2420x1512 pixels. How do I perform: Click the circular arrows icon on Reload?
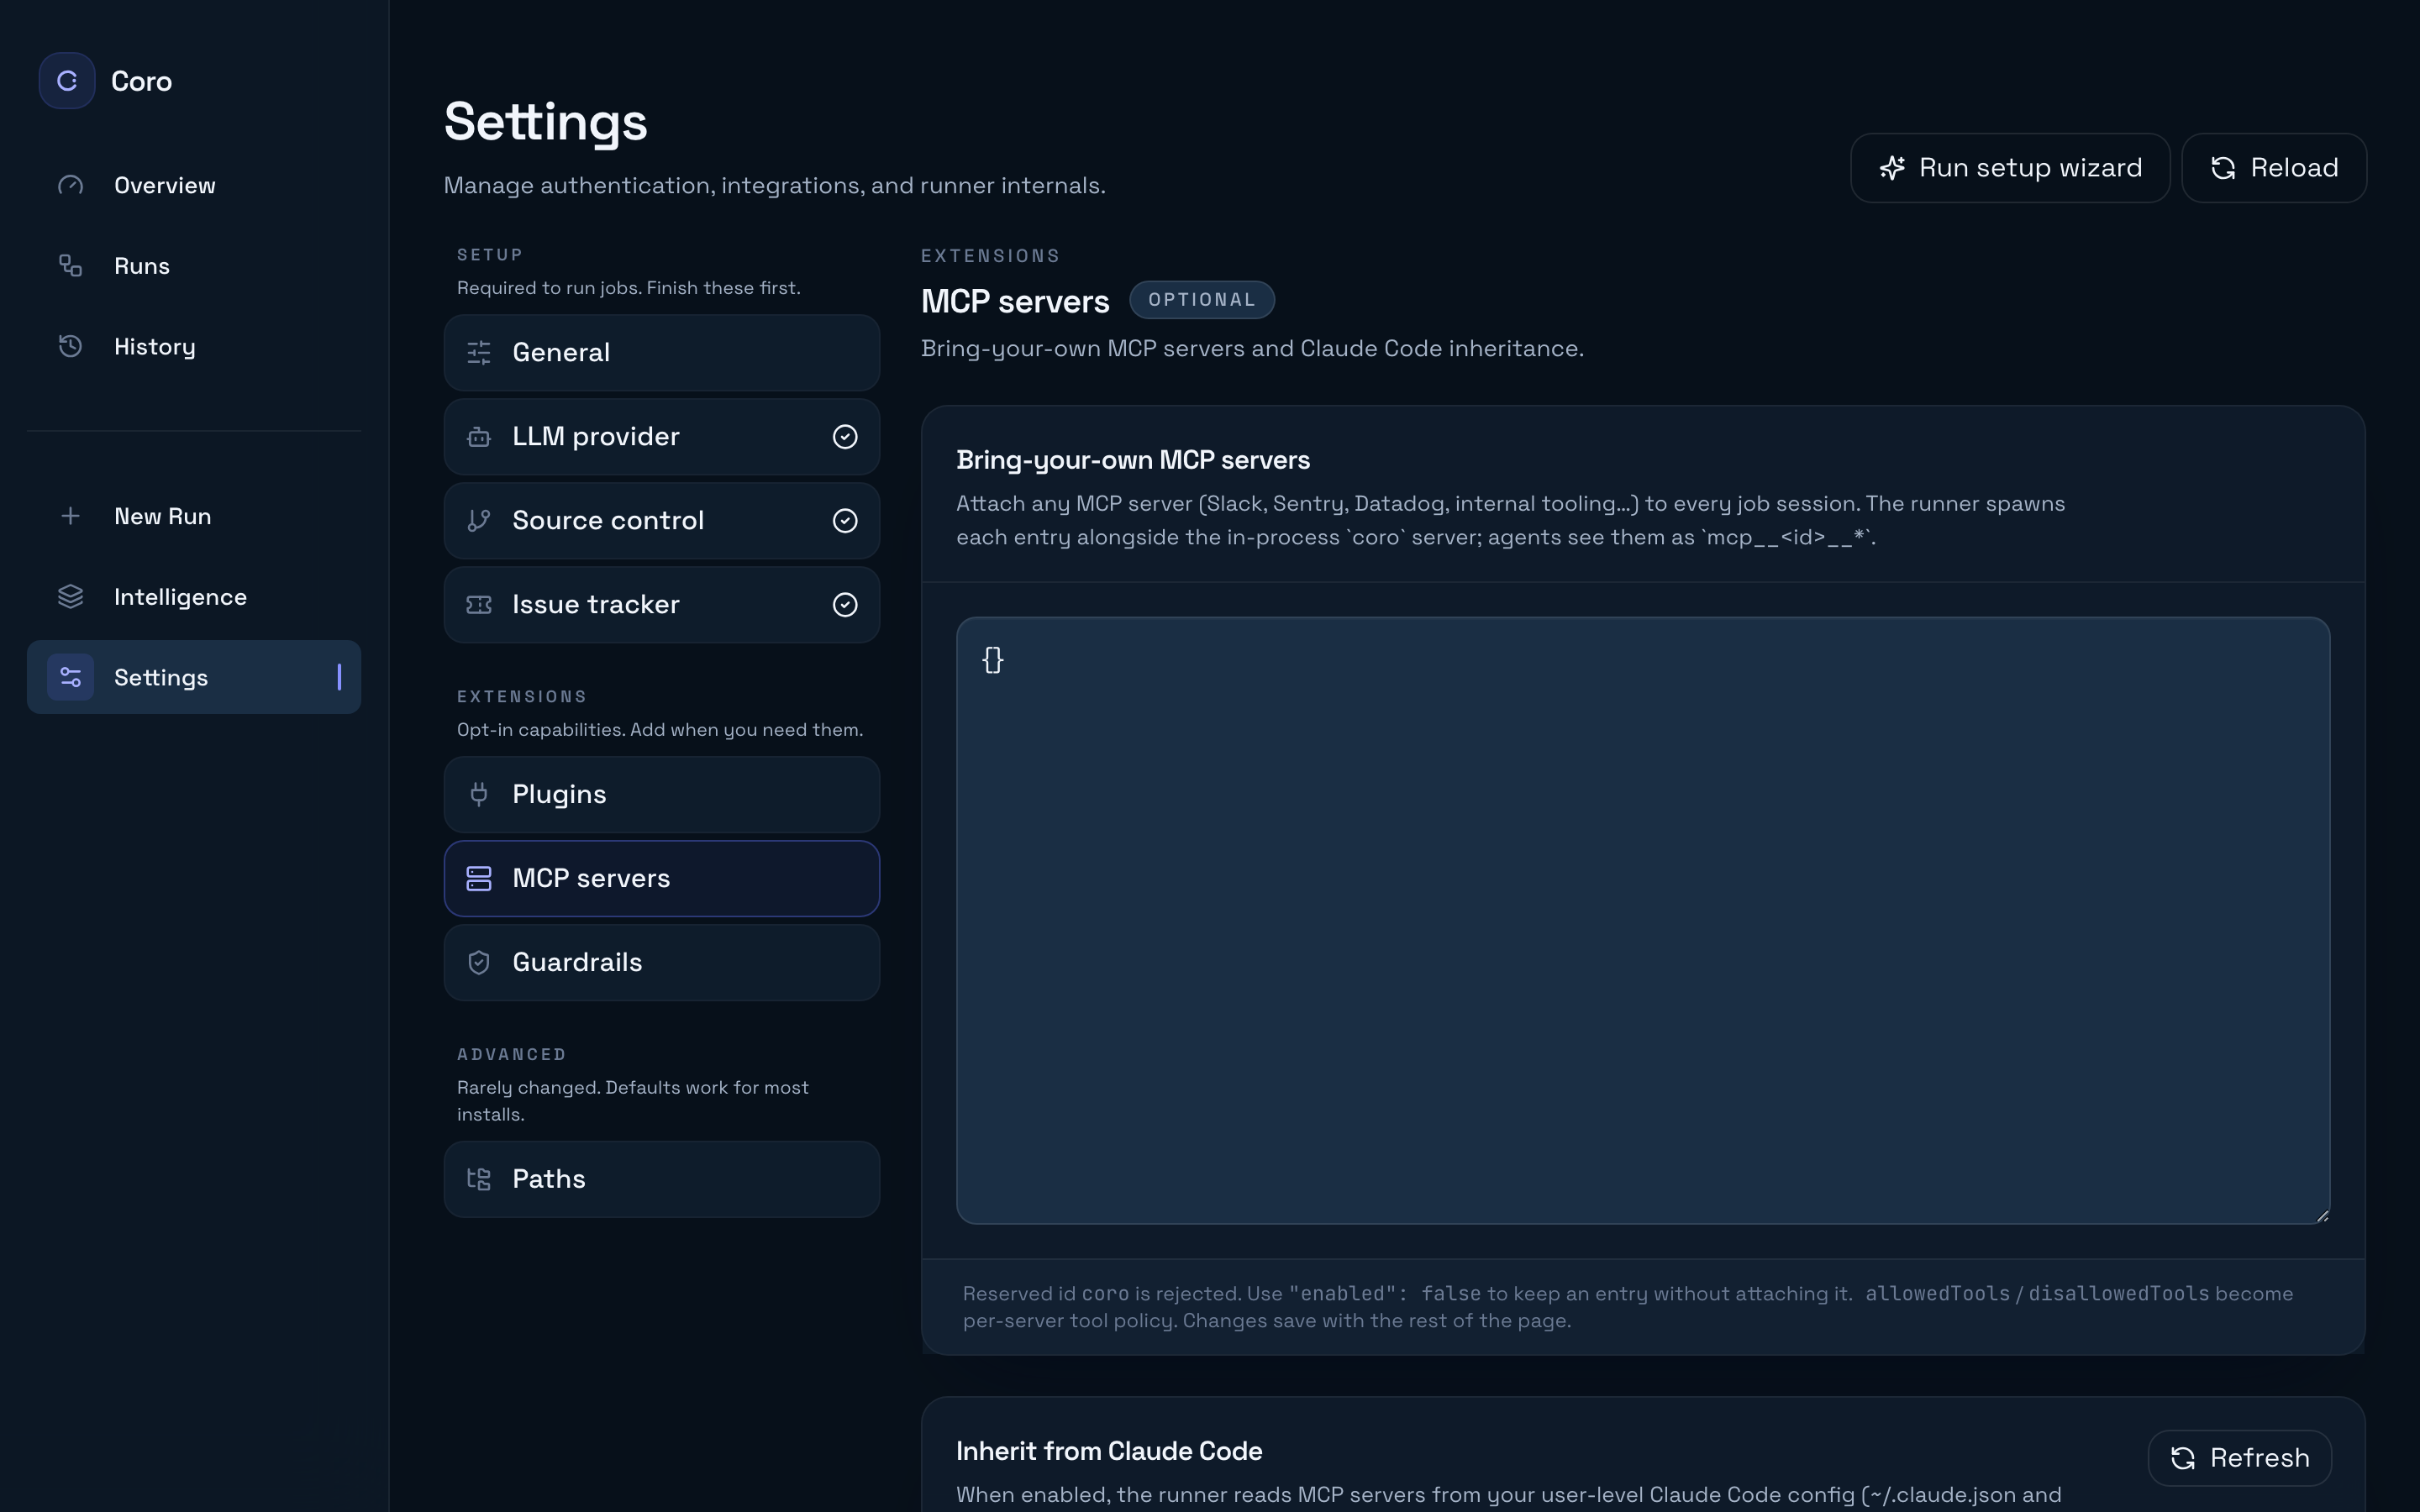coord(2223,168)
